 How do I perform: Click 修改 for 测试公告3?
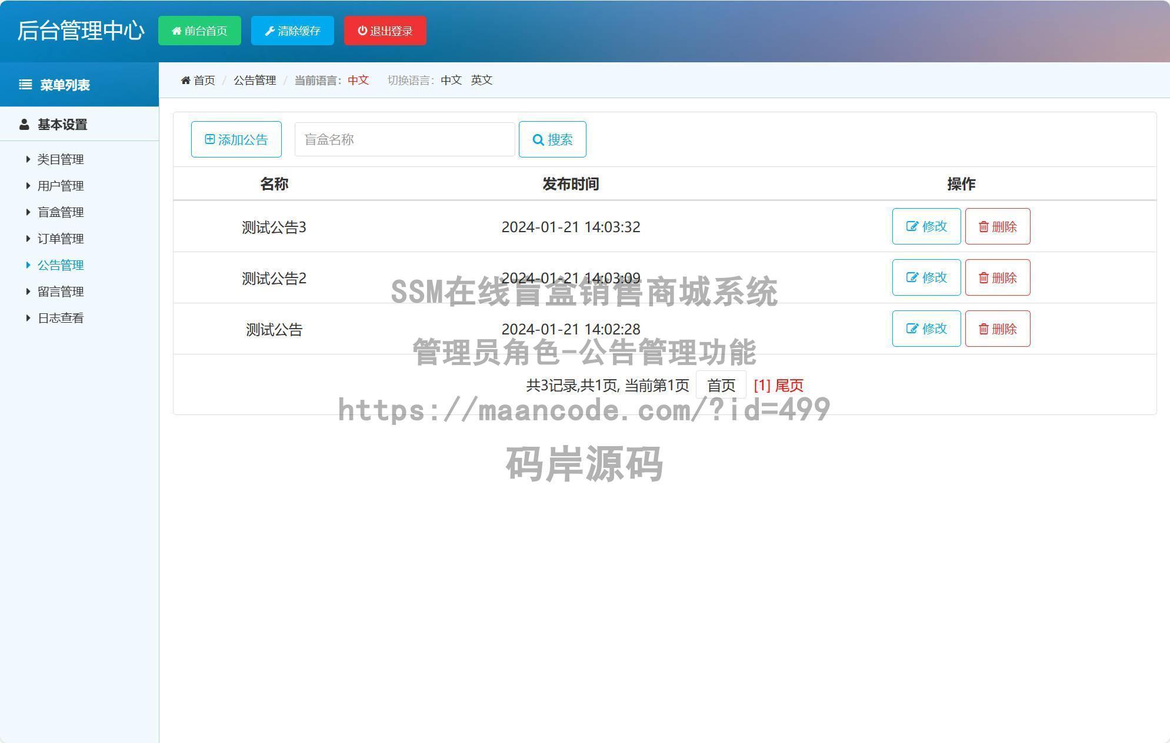pos(926,226)
